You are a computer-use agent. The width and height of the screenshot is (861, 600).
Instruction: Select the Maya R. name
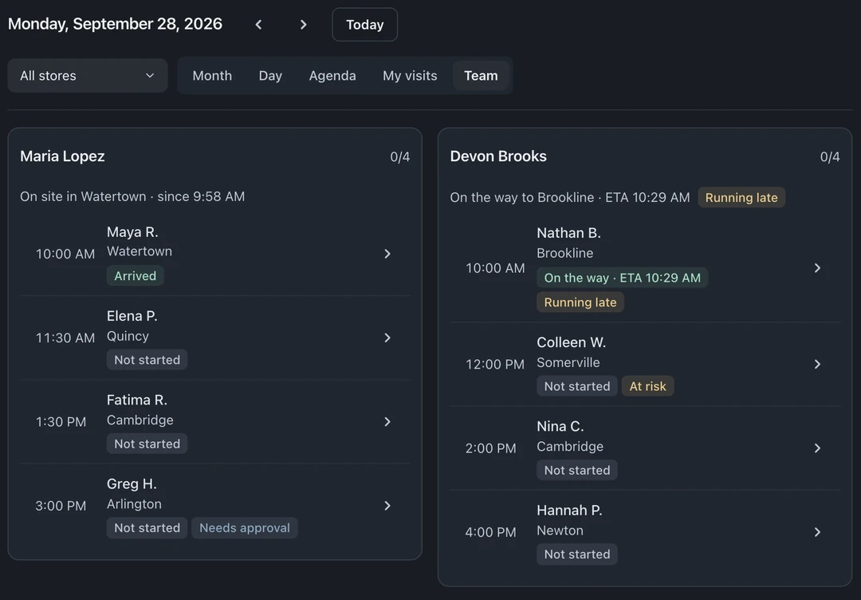(132, 232)
